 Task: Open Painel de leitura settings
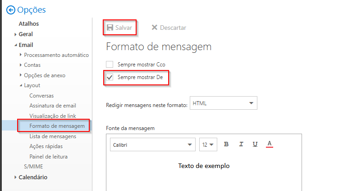click(48, 157)
